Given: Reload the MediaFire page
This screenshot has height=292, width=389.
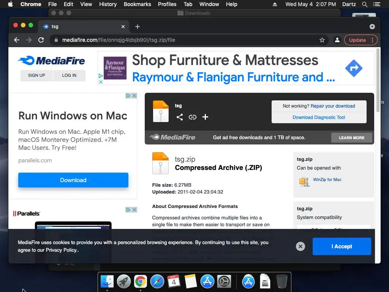Looking at the screenshot, I should [41, 40].
